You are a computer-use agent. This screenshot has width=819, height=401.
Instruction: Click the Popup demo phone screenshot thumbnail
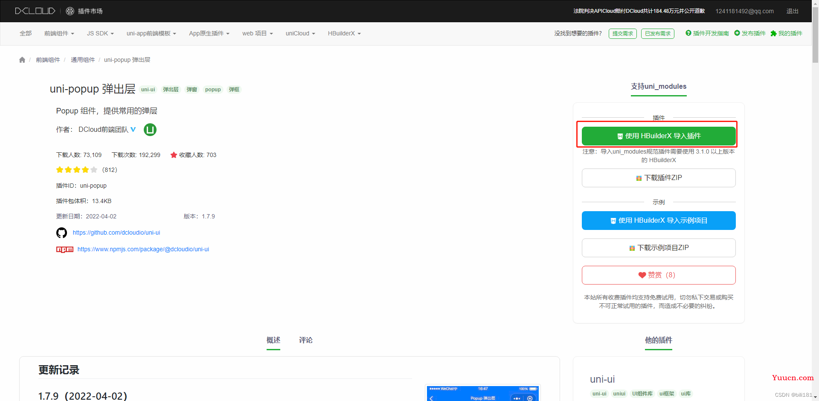pos(483,393)
